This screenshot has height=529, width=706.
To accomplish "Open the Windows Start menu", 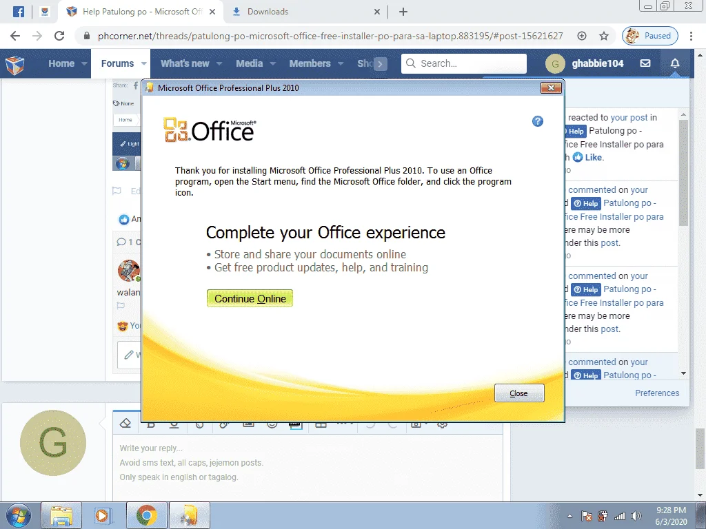I will point(18,515).
